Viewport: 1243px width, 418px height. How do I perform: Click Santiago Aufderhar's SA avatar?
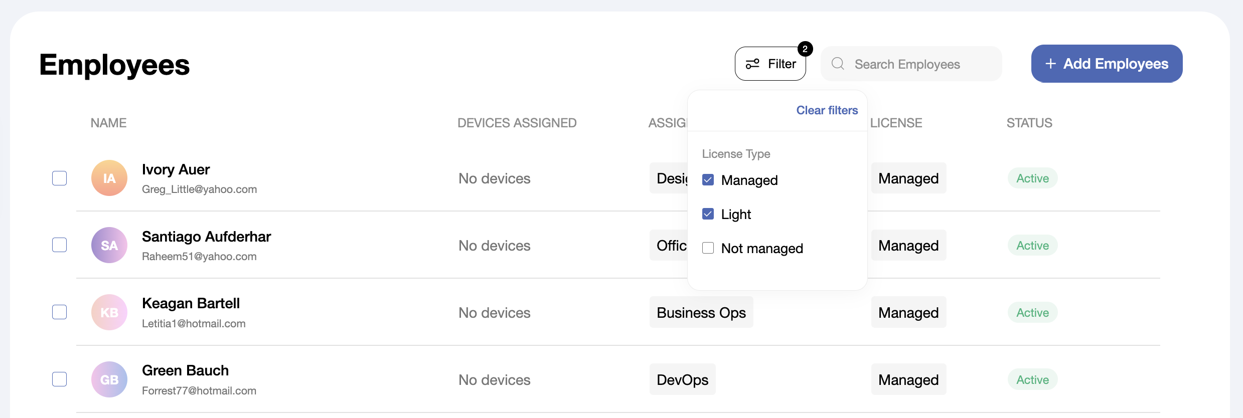(109, 245)
